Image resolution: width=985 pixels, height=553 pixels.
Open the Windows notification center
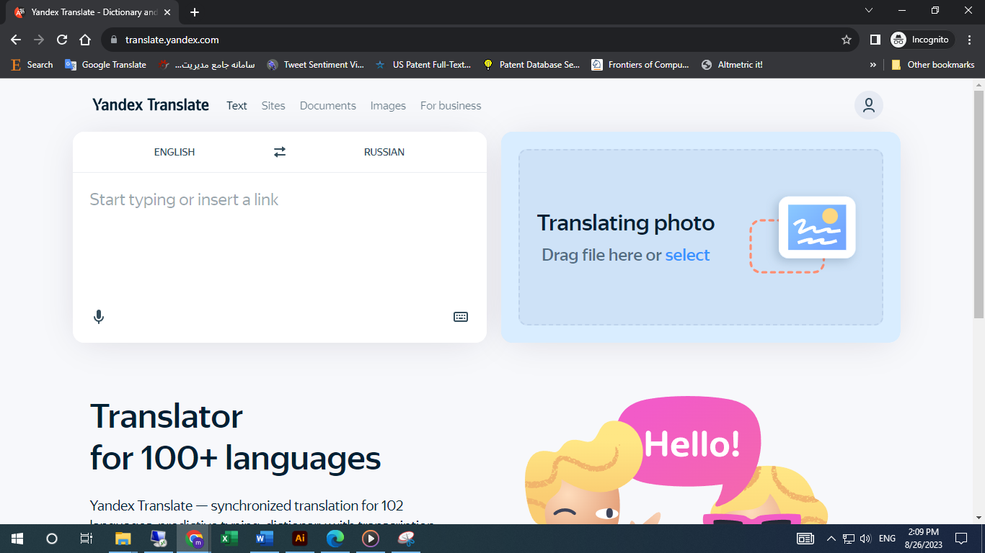tap(960, 538)
